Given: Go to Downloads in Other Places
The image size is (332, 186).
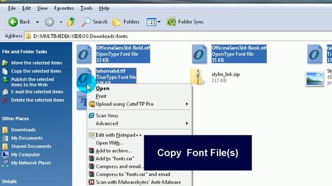Looking at the screenshot, I should pos(23,130).
